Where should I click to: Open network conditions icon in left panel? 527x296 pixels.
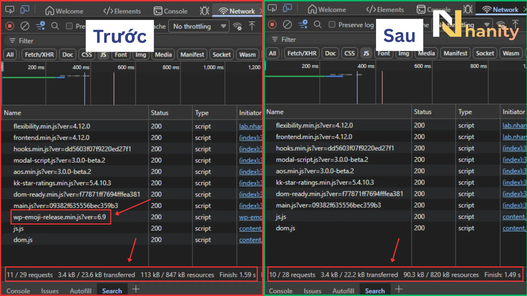click(x=237, y=26)
